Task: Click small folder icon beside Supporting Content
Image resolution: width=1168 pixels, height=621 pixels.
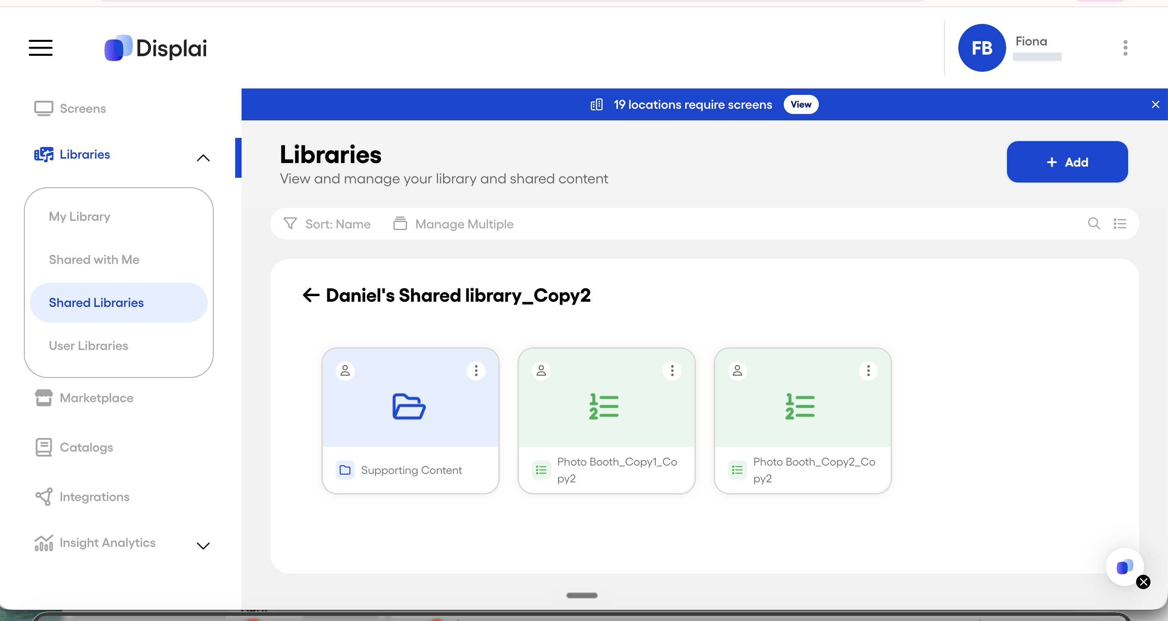Action: (345, 470)
